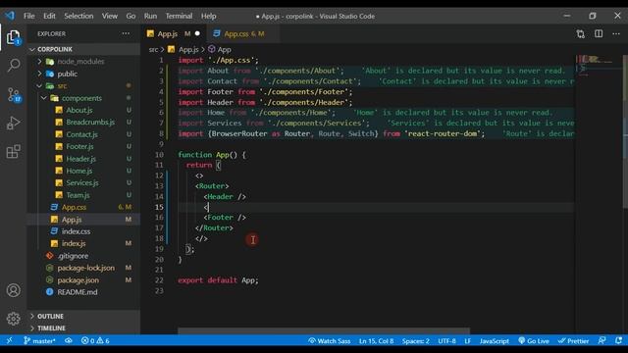The width and height of the screenshot is (628, 353).
Task: Change encoding via UTF-8 indicator
Action: pos(446,341)
